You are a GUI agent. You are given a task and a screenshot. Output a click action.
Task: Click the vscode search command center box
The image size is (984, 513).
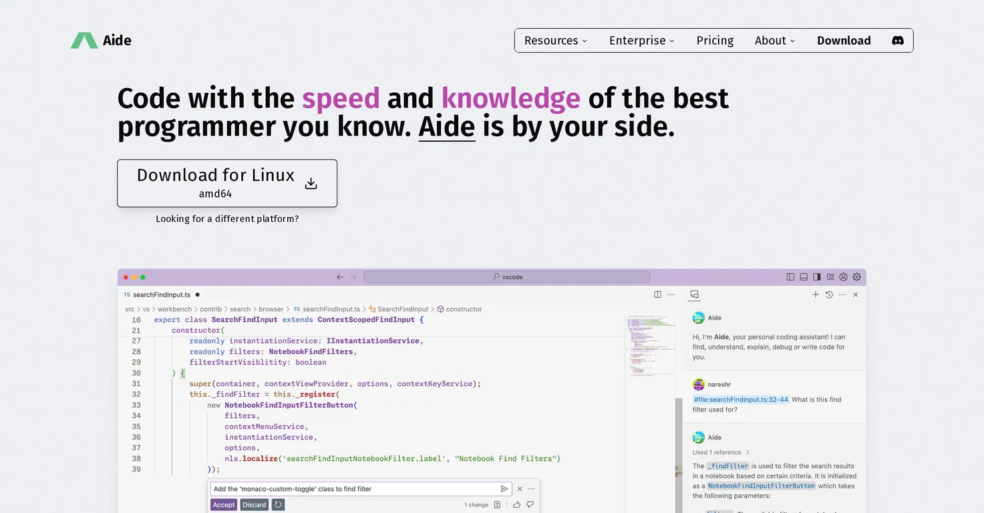507,277
